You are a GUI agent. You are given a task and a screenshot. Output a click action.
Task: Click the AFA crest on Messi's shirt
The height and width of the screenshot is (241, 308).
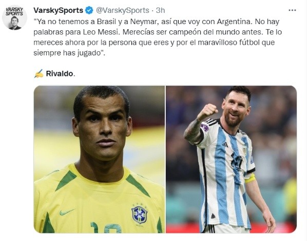click(244, 151)
